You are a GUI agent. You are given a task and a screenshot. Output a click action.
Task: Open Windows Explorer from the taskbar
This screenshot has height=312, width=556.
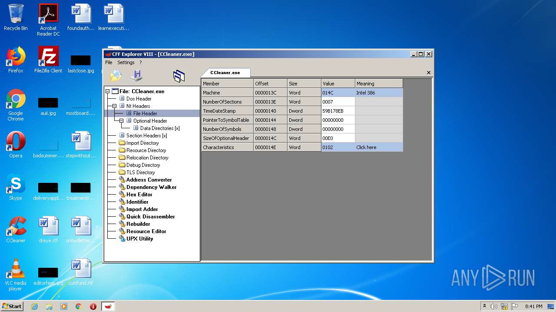click(49, 306)
